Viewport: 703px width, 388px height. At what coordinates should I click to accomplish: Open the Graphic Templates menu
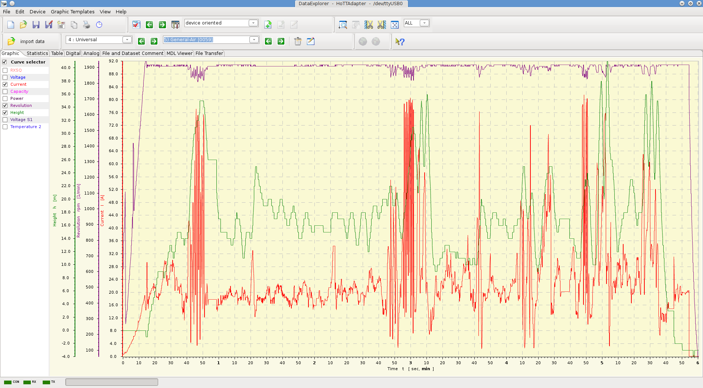[x=72, y=12]
